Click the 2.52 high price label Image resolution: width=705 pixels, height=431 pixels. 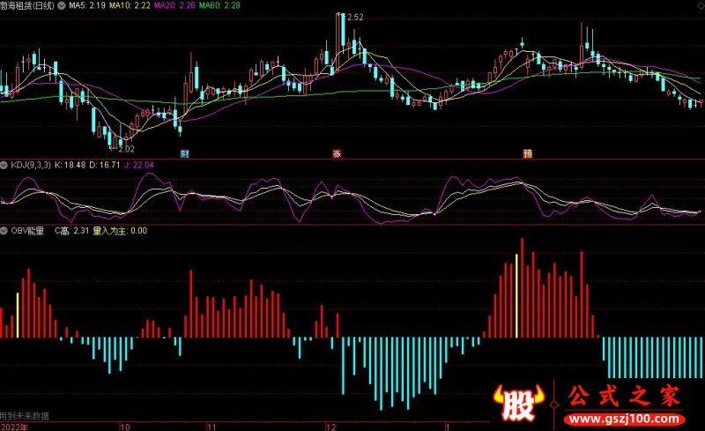click(355, 17)
